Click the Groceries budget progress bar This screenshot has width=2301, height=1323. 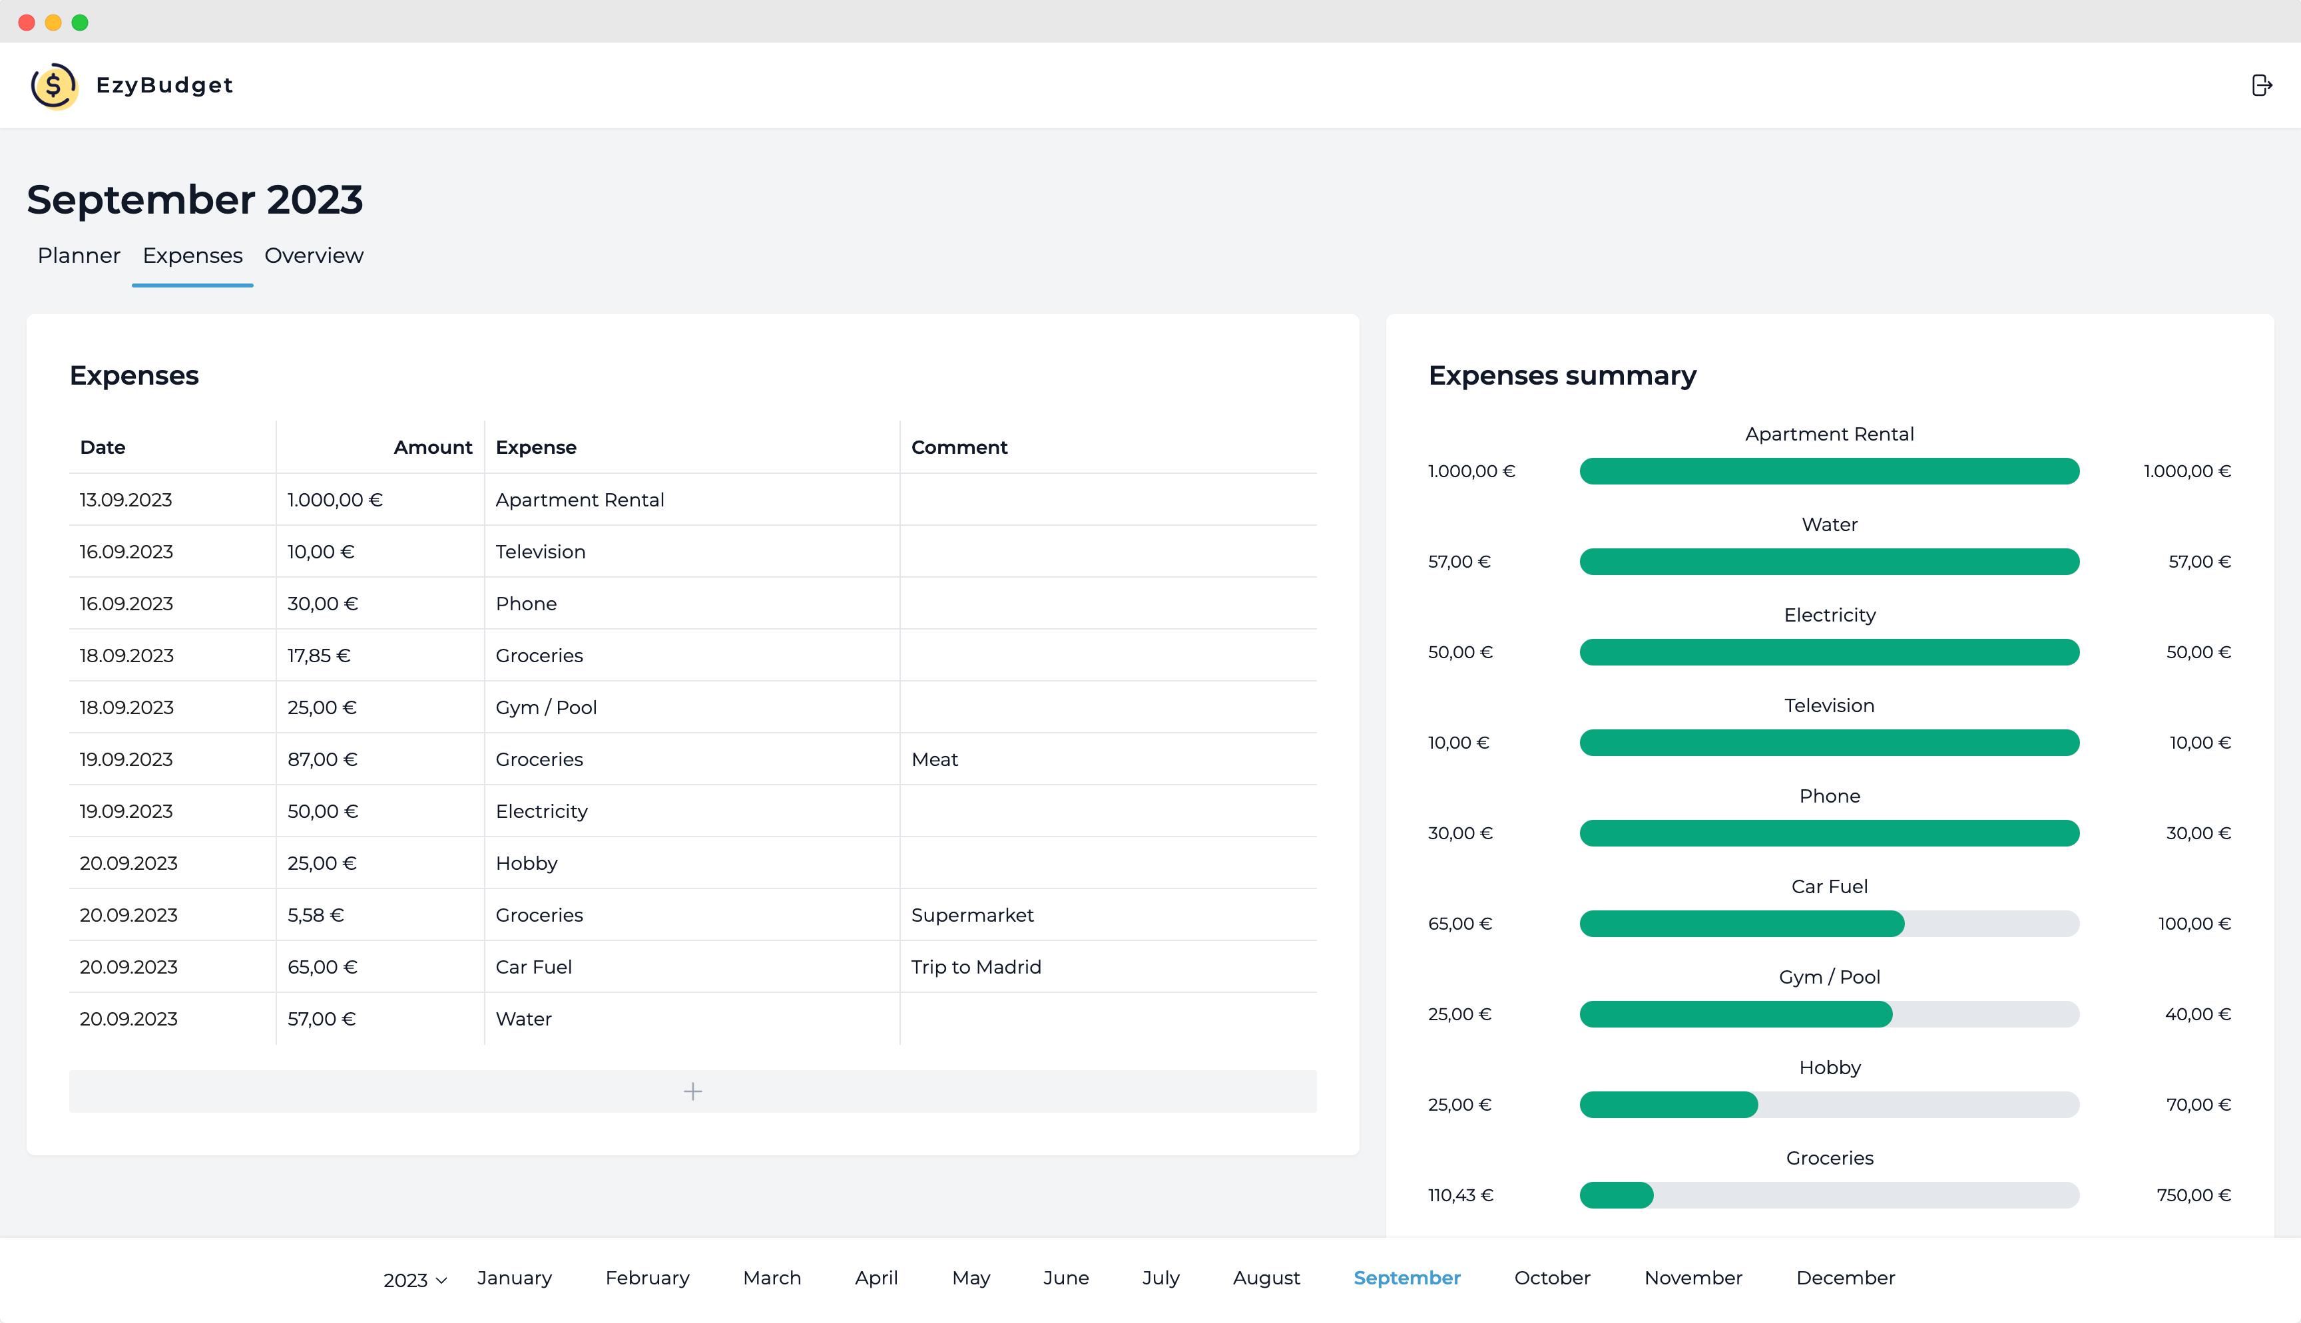click(1828, 1195)
